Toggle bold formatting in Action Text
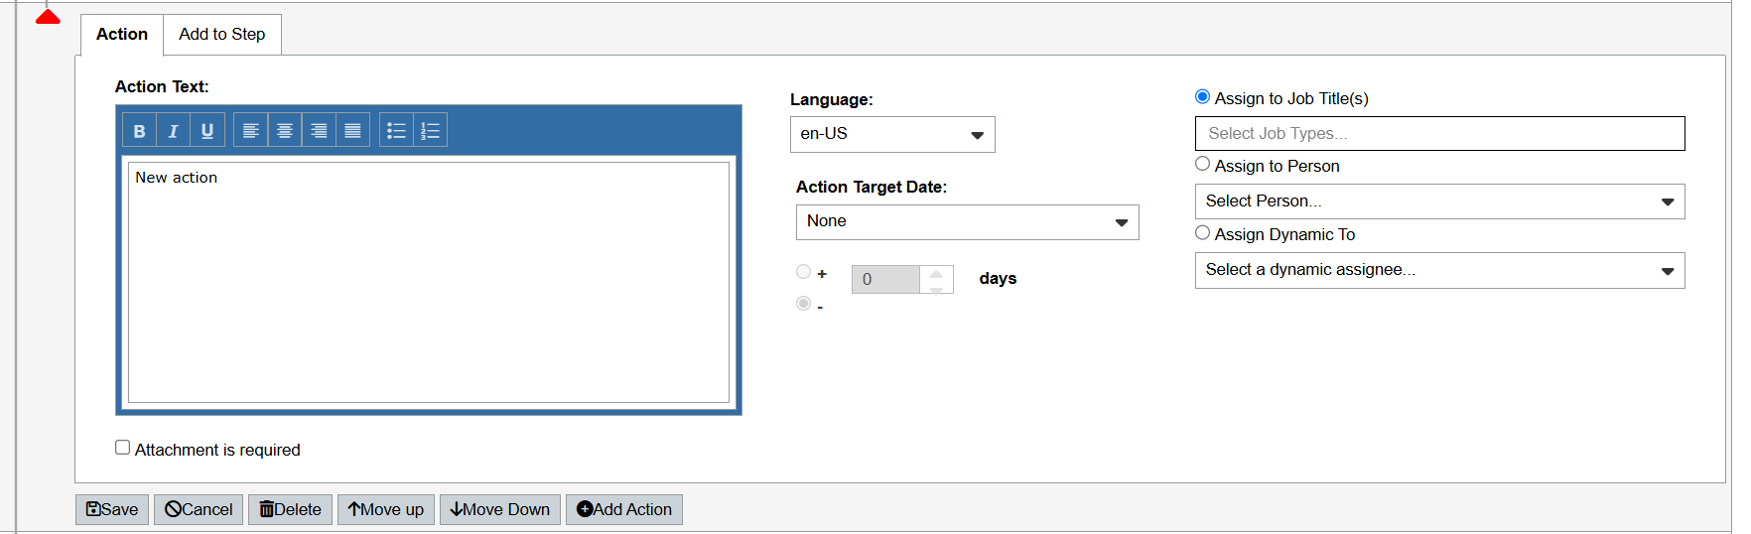Image resolution: width=1751 pixels, height=534 pixels. coord(139,131)
